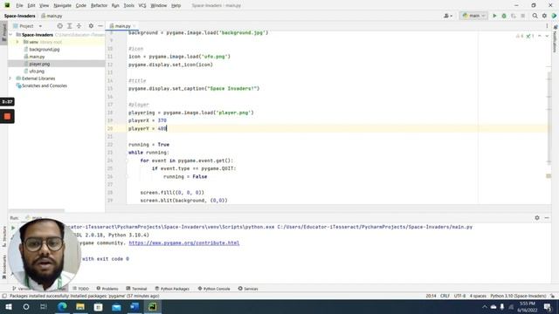
Task: Open the Code menu
Action: click(81, 5)
